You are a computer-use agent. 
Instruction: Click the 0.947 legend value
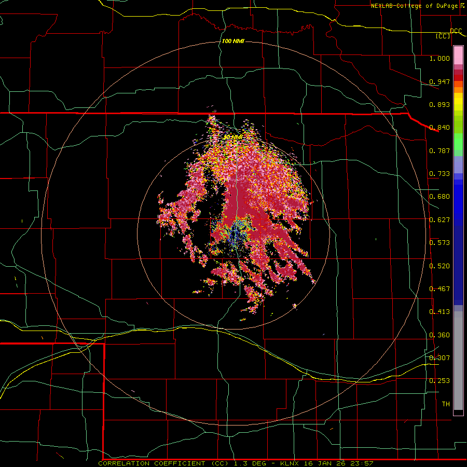(439, 81)
